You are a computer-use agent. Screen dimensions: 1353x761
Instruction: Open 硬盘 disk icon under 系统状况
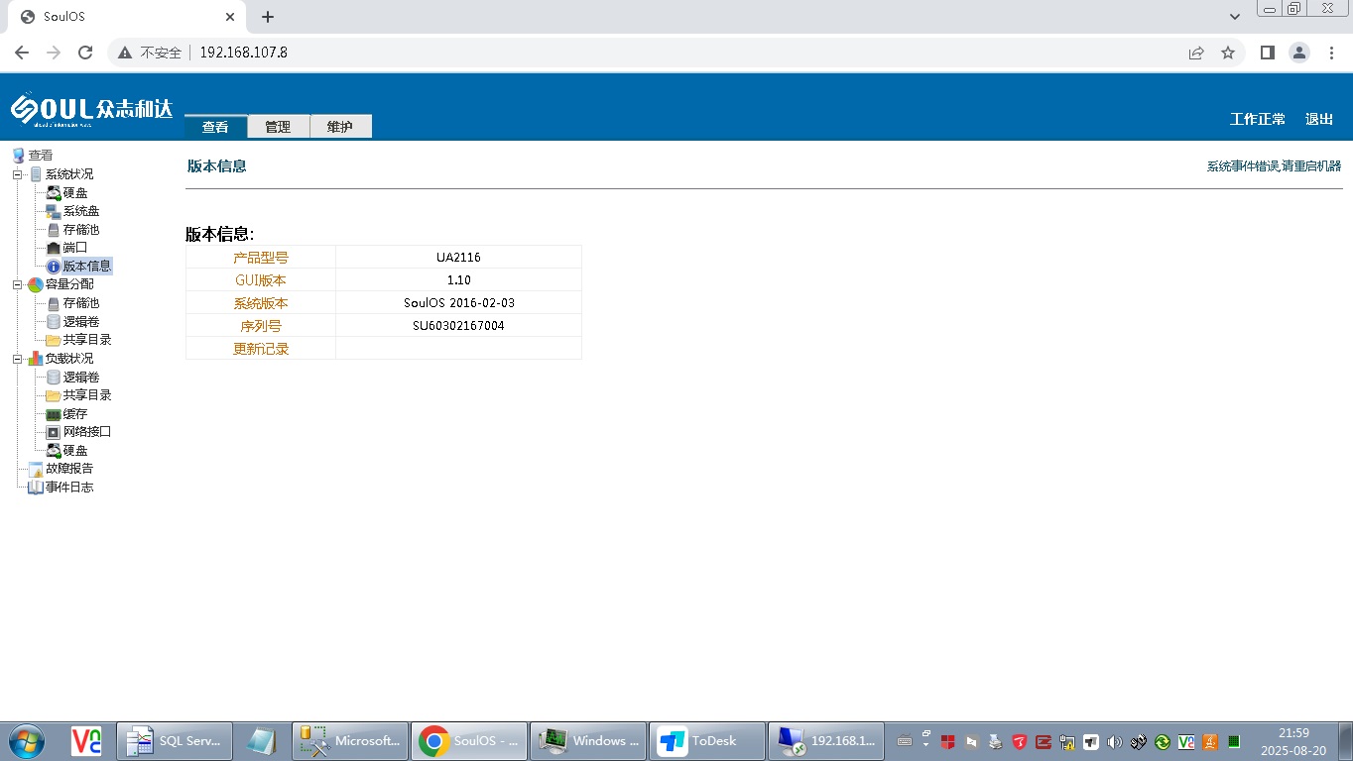pyautogui.click(x=54, y=192)
